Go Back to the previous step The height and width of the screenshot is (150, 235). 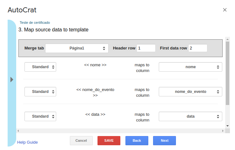[x=137, y=140]
